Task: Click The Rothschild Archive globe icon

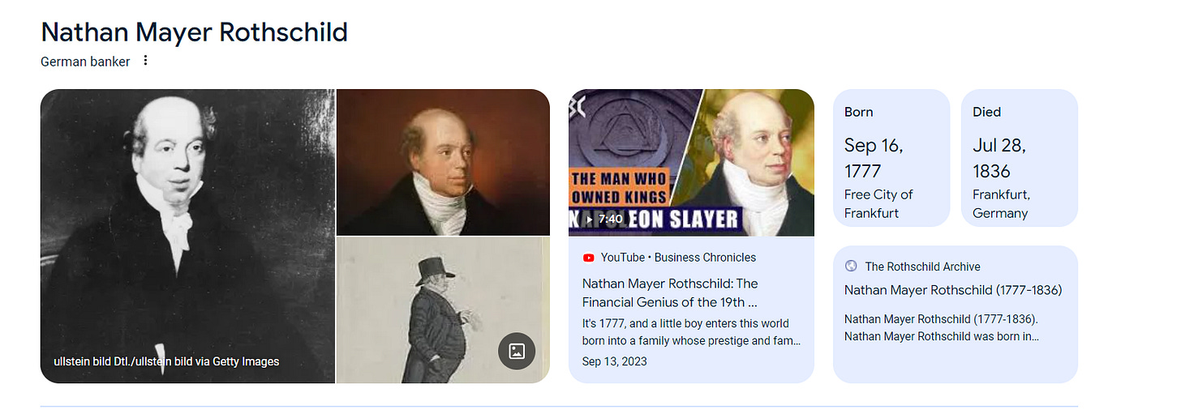Action: 851,266
